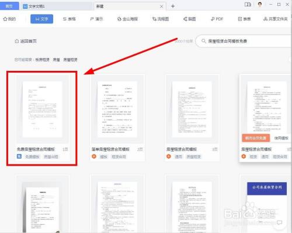
Task: Click the blue document icon under first template
Action: [x=19, y=156]
